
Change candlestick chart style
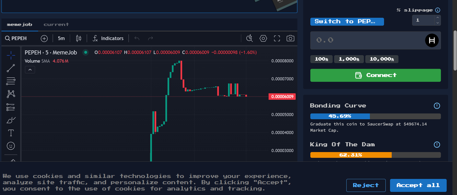[79, 38]
